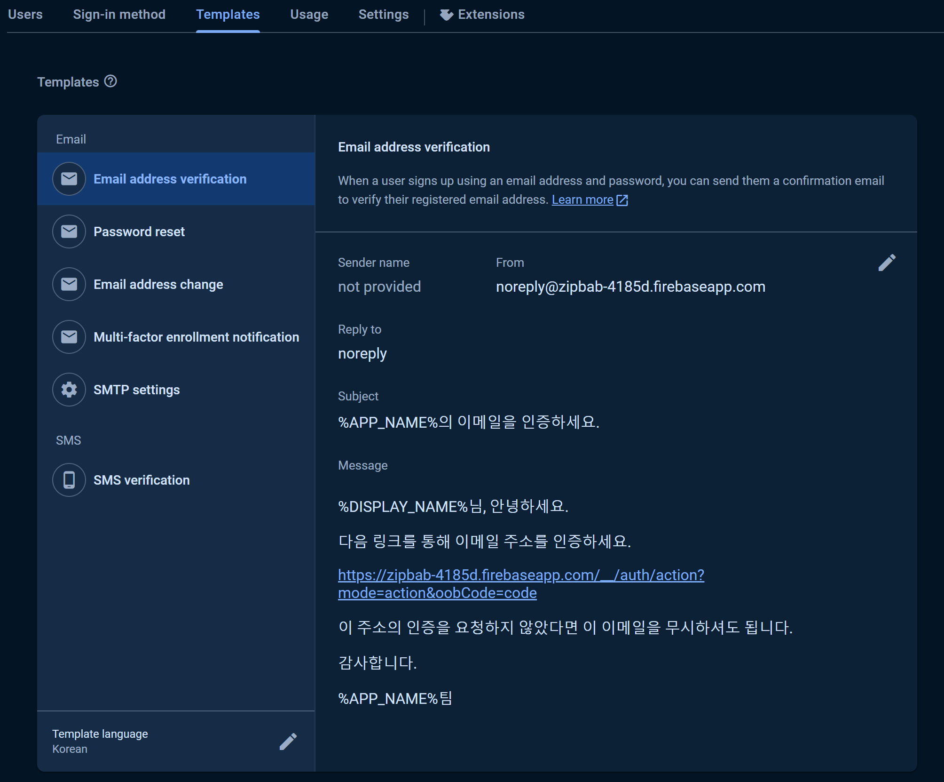Click the envelope icon beside Password reset
The width and height of the screenshot is (944, 782).
(x=69, y=231)
